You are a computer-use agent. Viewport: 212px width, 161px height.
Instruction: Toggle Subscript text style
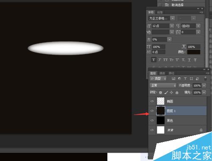pos(183,60)
